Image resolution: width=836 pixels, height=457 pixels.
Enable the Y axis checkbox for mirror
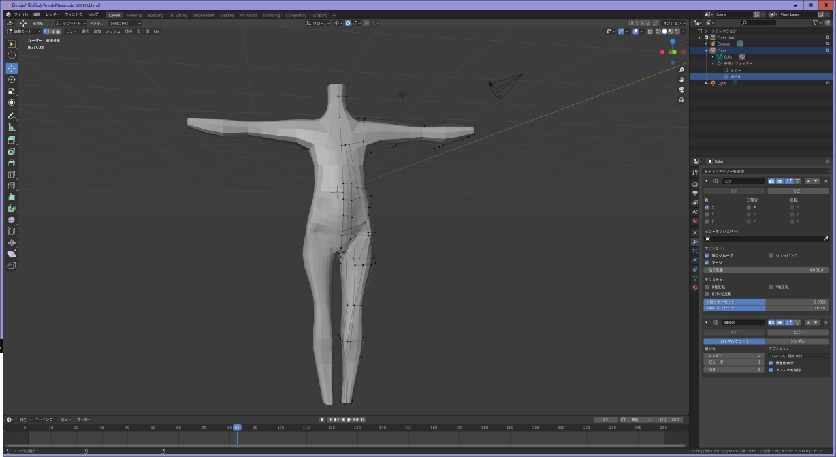click(x=707, y=214)
